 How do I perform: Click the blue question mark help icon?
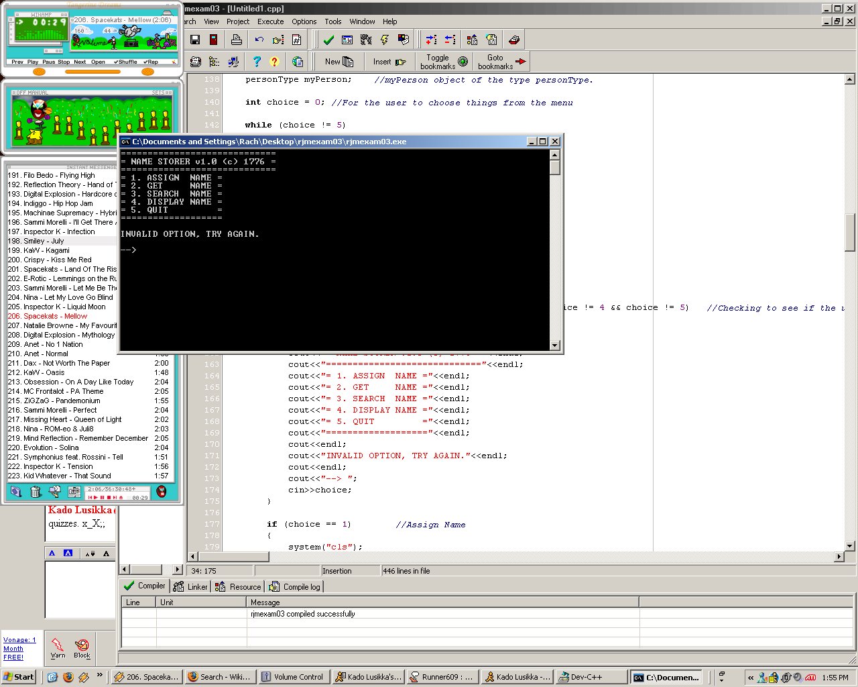[x=256, y=62]
